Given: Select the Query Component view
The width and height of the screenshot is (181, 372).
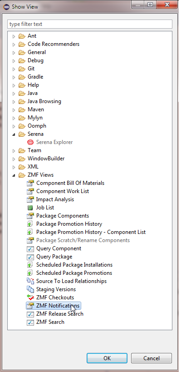Looking at the screenshot, I should point(59,248).
